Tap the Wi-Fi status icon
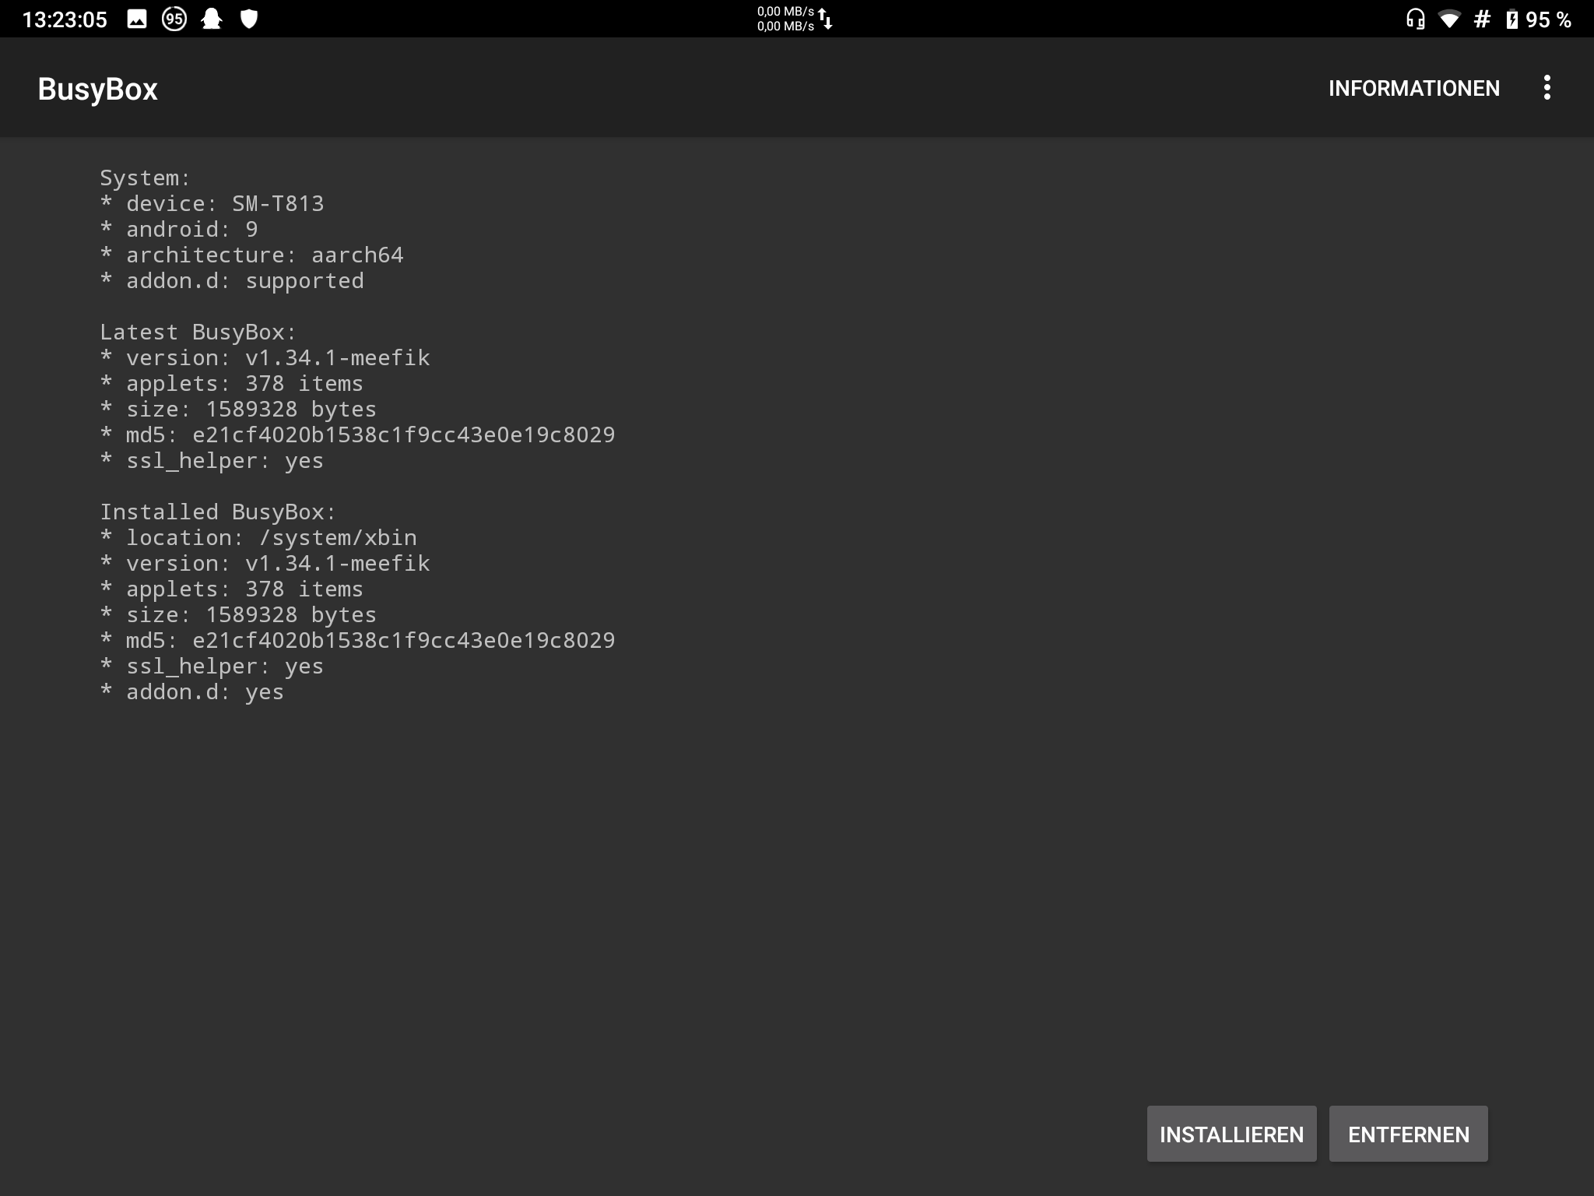This screenshot has width=1594, height=1196. coord(1449,18)
